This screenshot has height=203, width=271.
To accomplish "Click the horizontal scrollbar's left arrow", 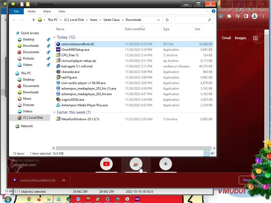I will [53, 148].
